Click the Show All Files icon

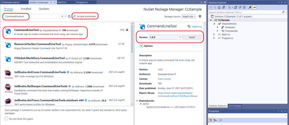click(x=244, y=7)
